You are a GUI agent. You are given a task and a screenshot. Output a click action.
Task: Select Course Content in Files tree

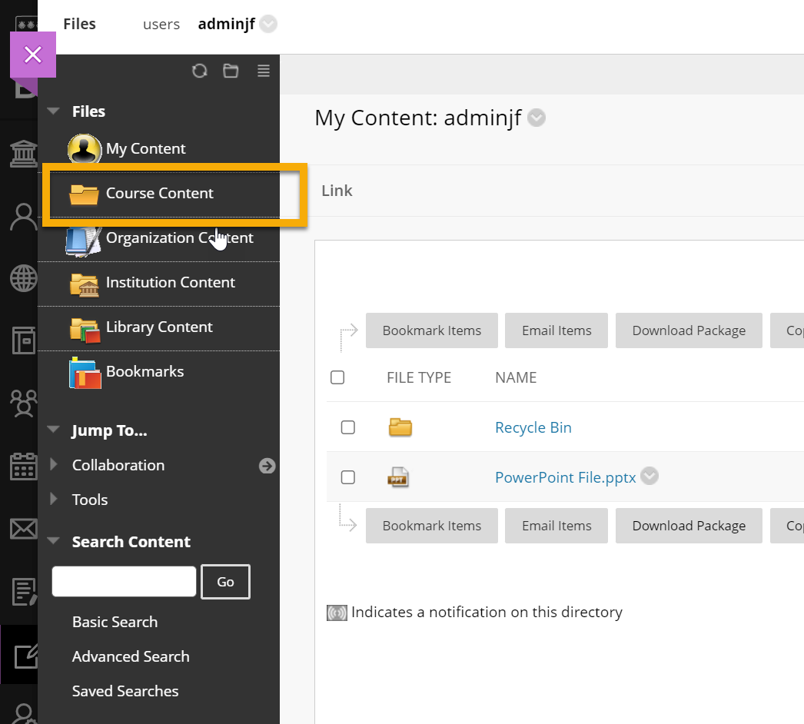click(x=159, y=194)
